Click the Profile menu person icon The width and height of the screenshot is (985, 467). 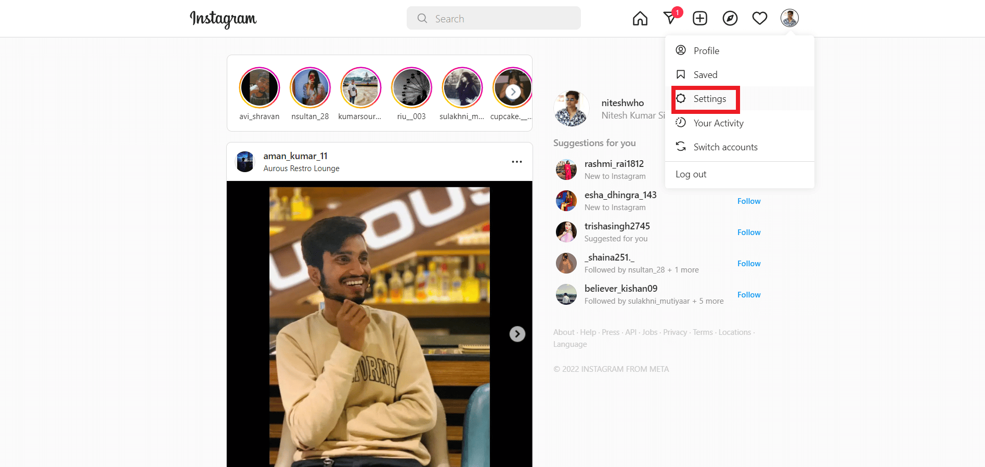(681, 50)
